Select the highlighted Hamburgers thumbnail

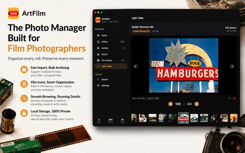[x=183, y=118]
